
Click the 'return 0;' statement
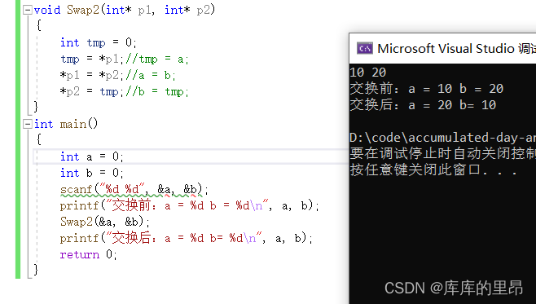point(89,254)
